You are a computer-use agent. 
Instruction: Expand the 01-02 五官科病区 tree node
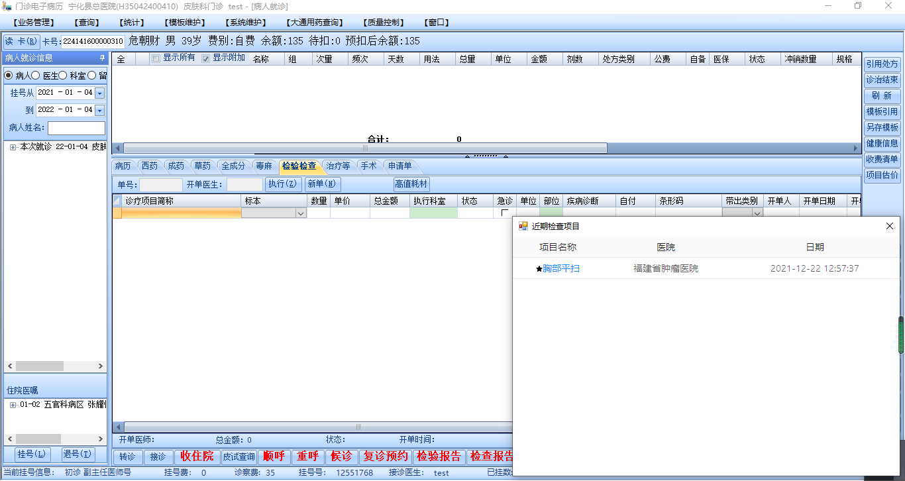(13, 405)
